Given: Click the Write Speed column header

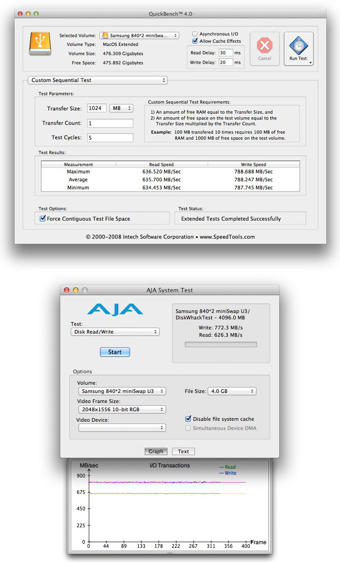Looking at the screenshot, I should coord(254,164).
